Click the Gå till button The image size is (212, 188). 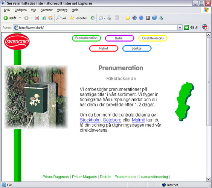191,27
